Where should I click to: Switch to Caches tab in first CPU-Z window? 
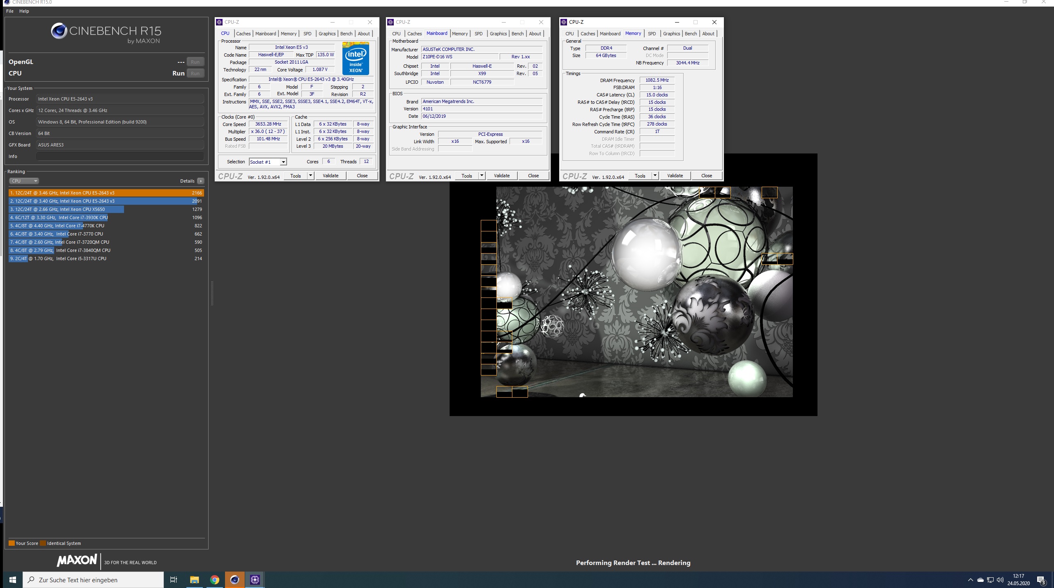coord(243,34)
